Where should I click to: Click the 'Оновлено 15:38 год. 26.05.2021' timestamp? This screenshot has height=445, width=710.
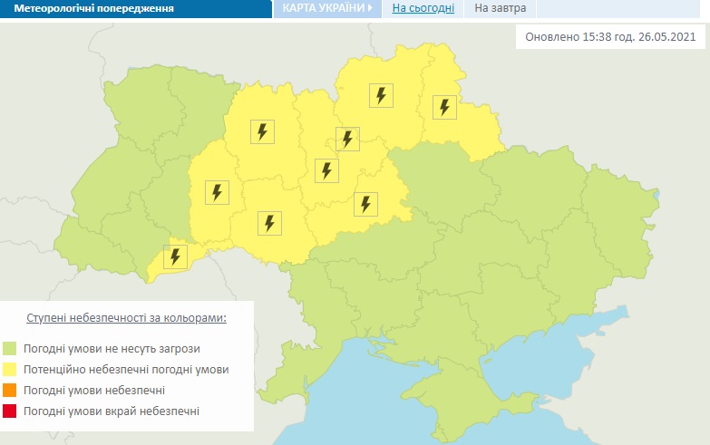610,36
